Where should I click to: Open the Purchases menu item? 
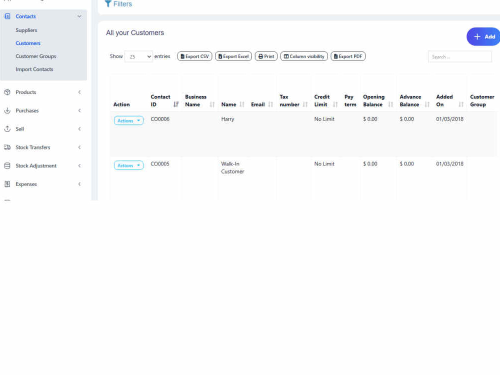click(27, 110)
